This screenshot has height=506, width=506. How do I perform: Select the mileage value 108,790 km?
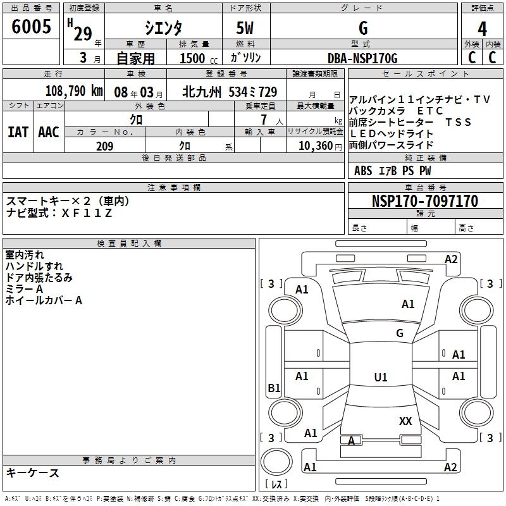coord(74,92)
